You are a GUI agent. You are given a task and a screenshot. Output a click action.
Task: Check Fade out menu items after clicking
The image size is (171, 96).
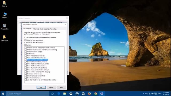tap(26, 60)
